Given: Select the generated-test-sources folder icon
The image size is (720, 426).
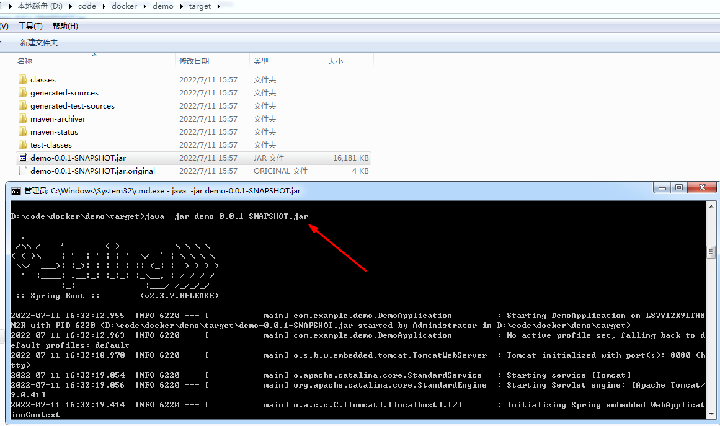Looking at the screenshot, I should [x=22, y=105].
